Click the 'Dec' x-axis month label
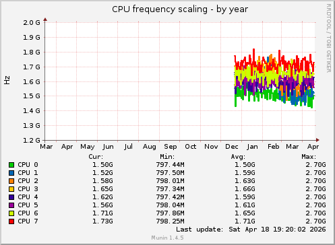This screenshot has width=335, height=245. tap(232, 147)
